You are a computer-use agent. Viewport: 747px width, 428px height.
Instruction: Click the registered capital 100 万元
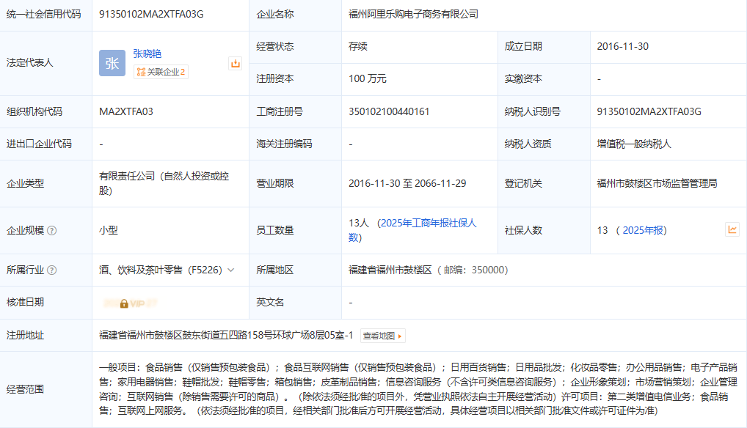click(x=368, y=79)
